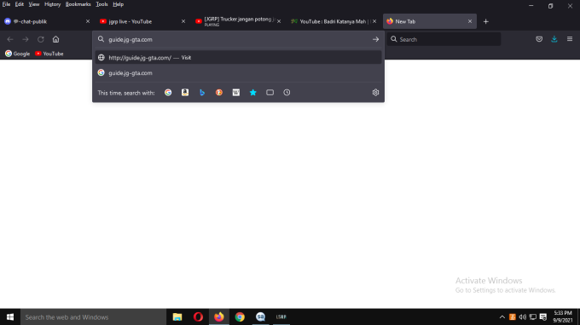Open the View menu
580x325 pixels.
34,4
